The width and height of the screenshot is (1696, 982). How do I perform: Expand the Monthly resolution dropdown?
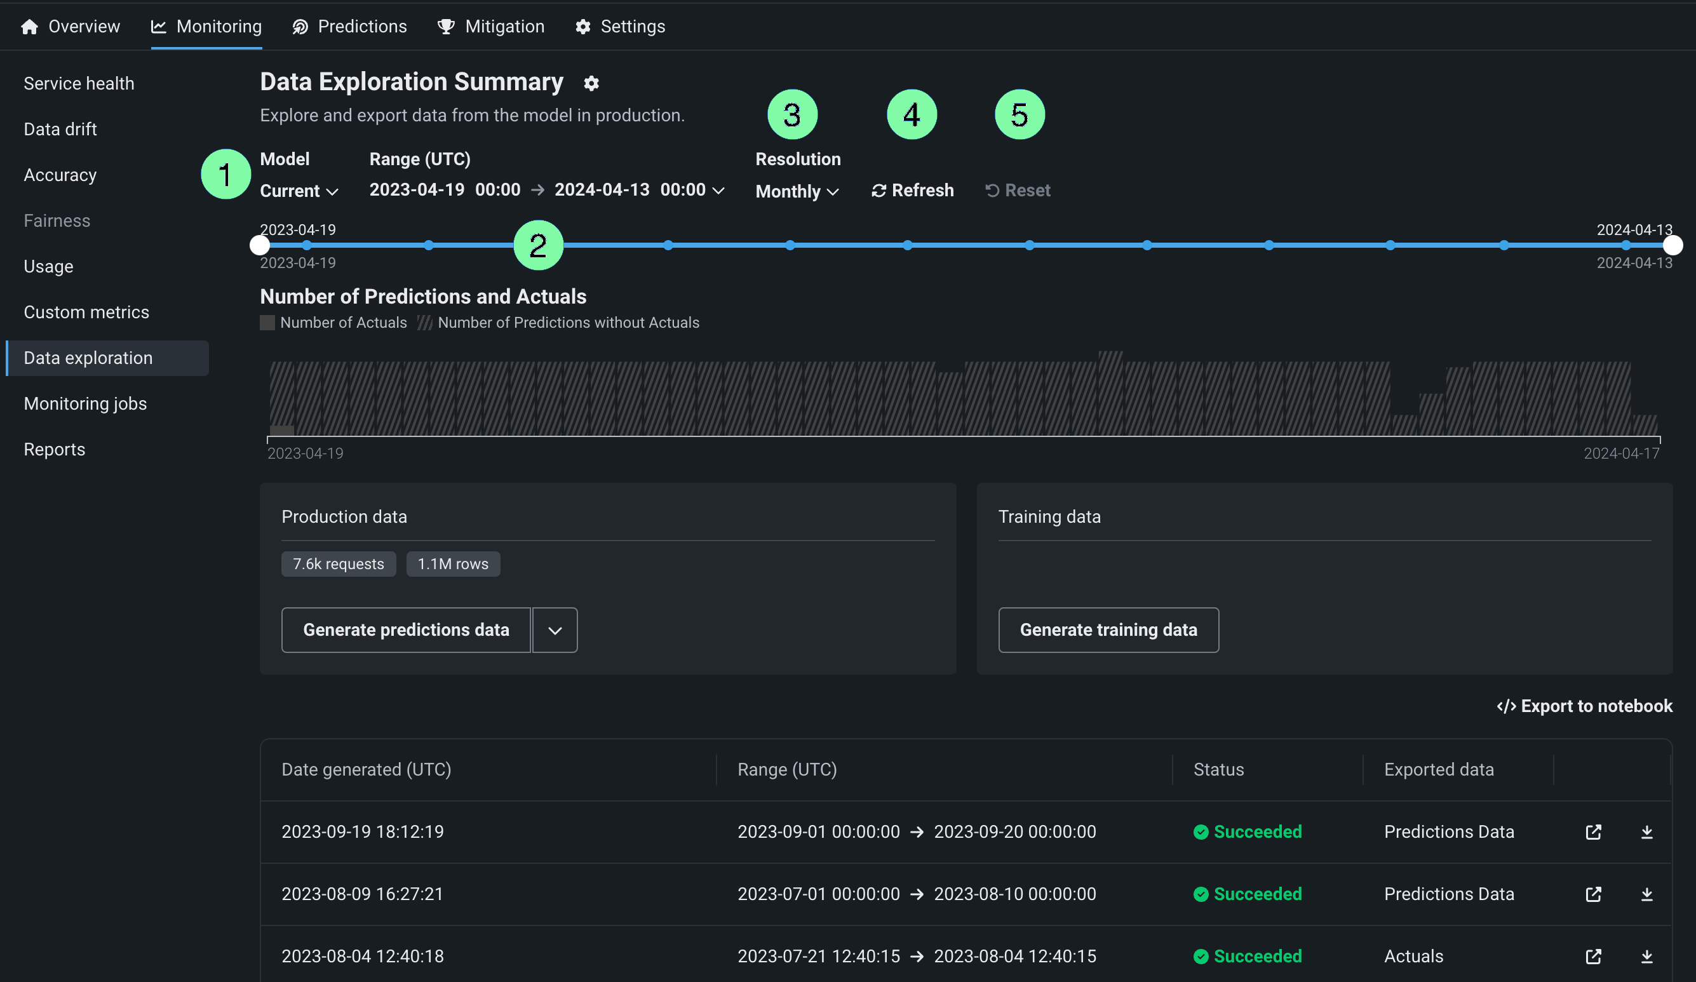(797, 191)
